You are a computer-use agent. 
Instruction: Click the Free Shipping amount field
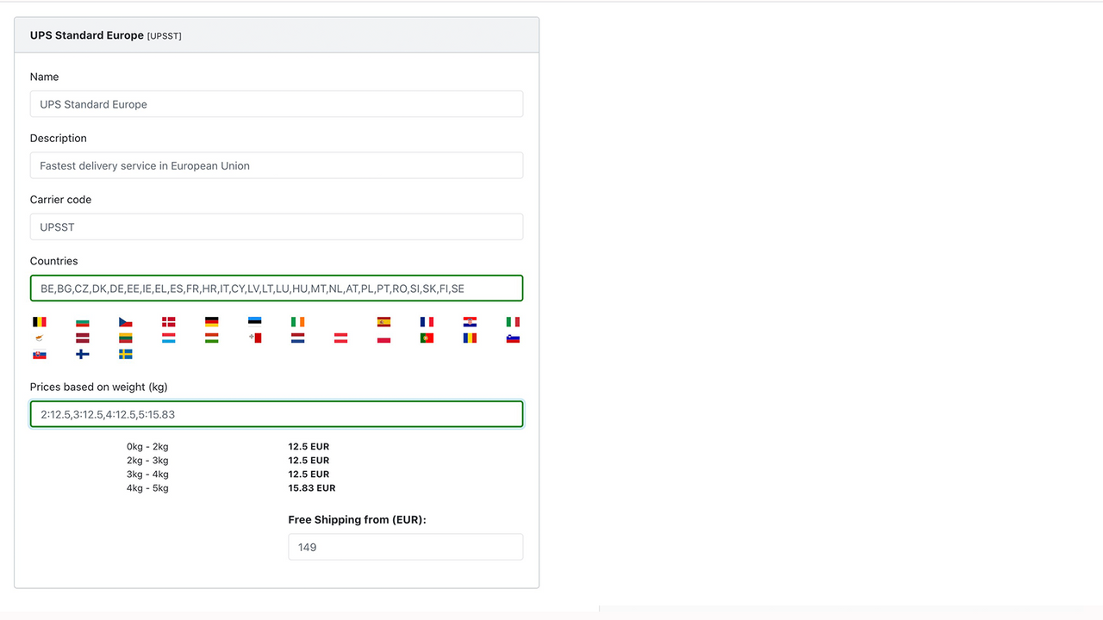coord(406,547)
